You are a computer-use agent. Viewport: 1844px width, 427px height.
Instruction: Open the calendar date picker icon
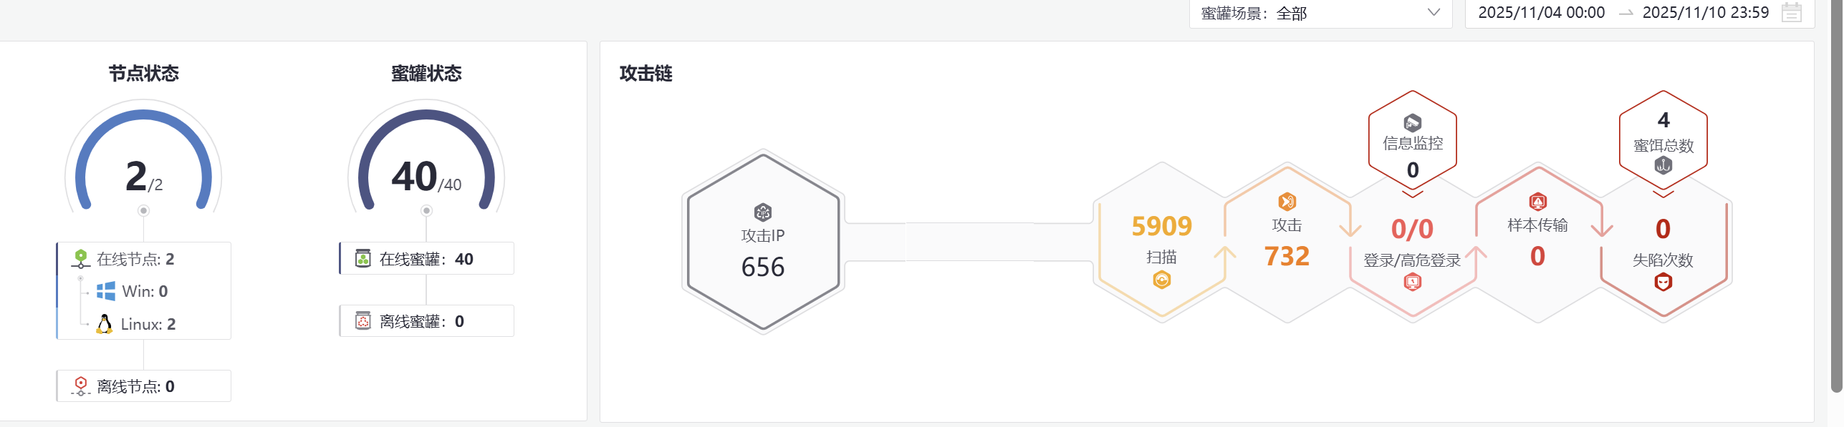(x=1791, y=13)
